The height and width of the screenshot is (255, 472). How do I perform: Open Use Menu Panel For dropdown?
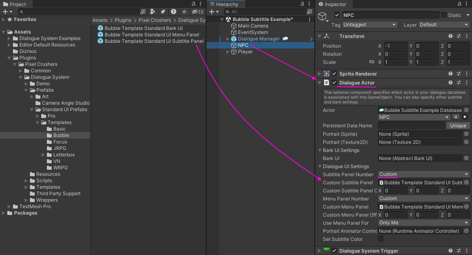coord(424,223)
